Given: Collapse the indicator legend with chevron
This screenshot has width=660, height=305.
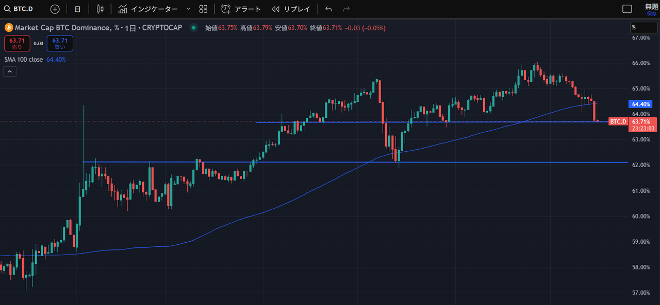Looking at the screenshot, I should coord(10,71).
